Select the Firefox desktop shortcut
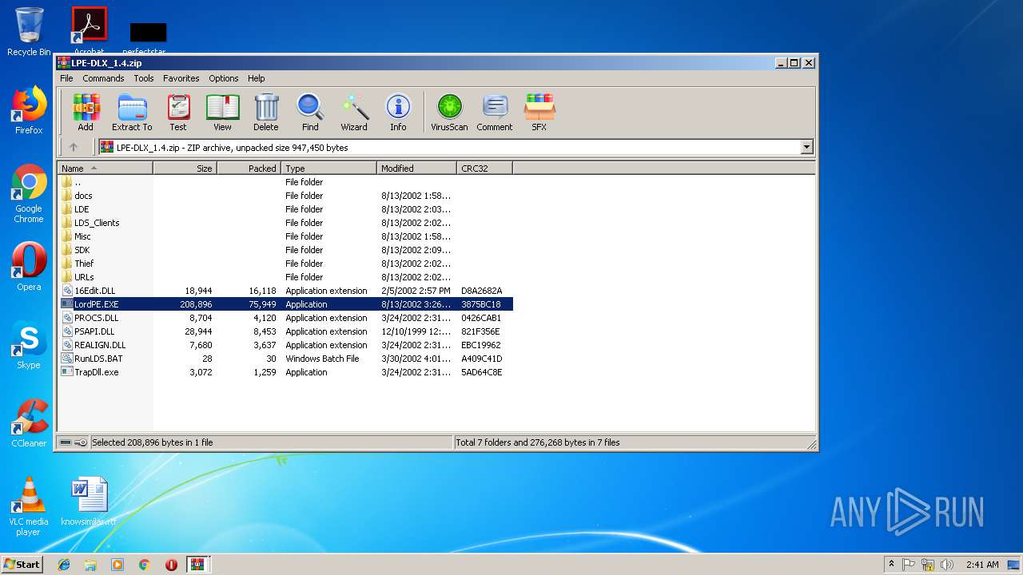 (29, 110)
